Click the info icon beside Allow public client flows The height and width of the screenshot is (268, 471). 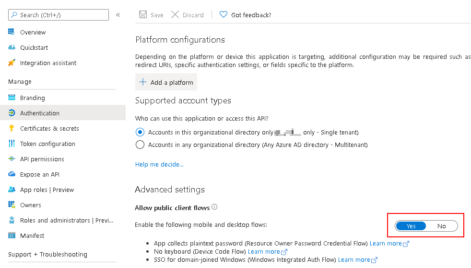point(214,207)
